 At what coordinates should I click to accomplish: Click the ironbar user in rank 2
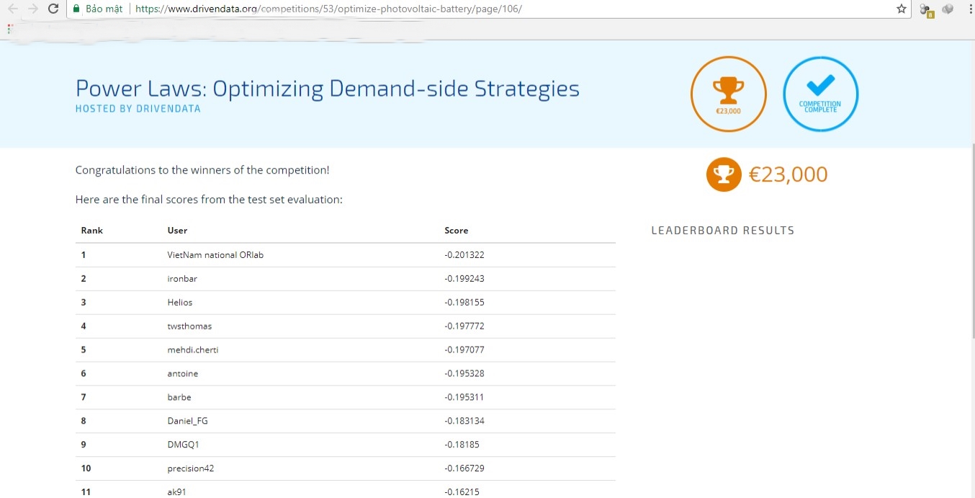(182, 279)
